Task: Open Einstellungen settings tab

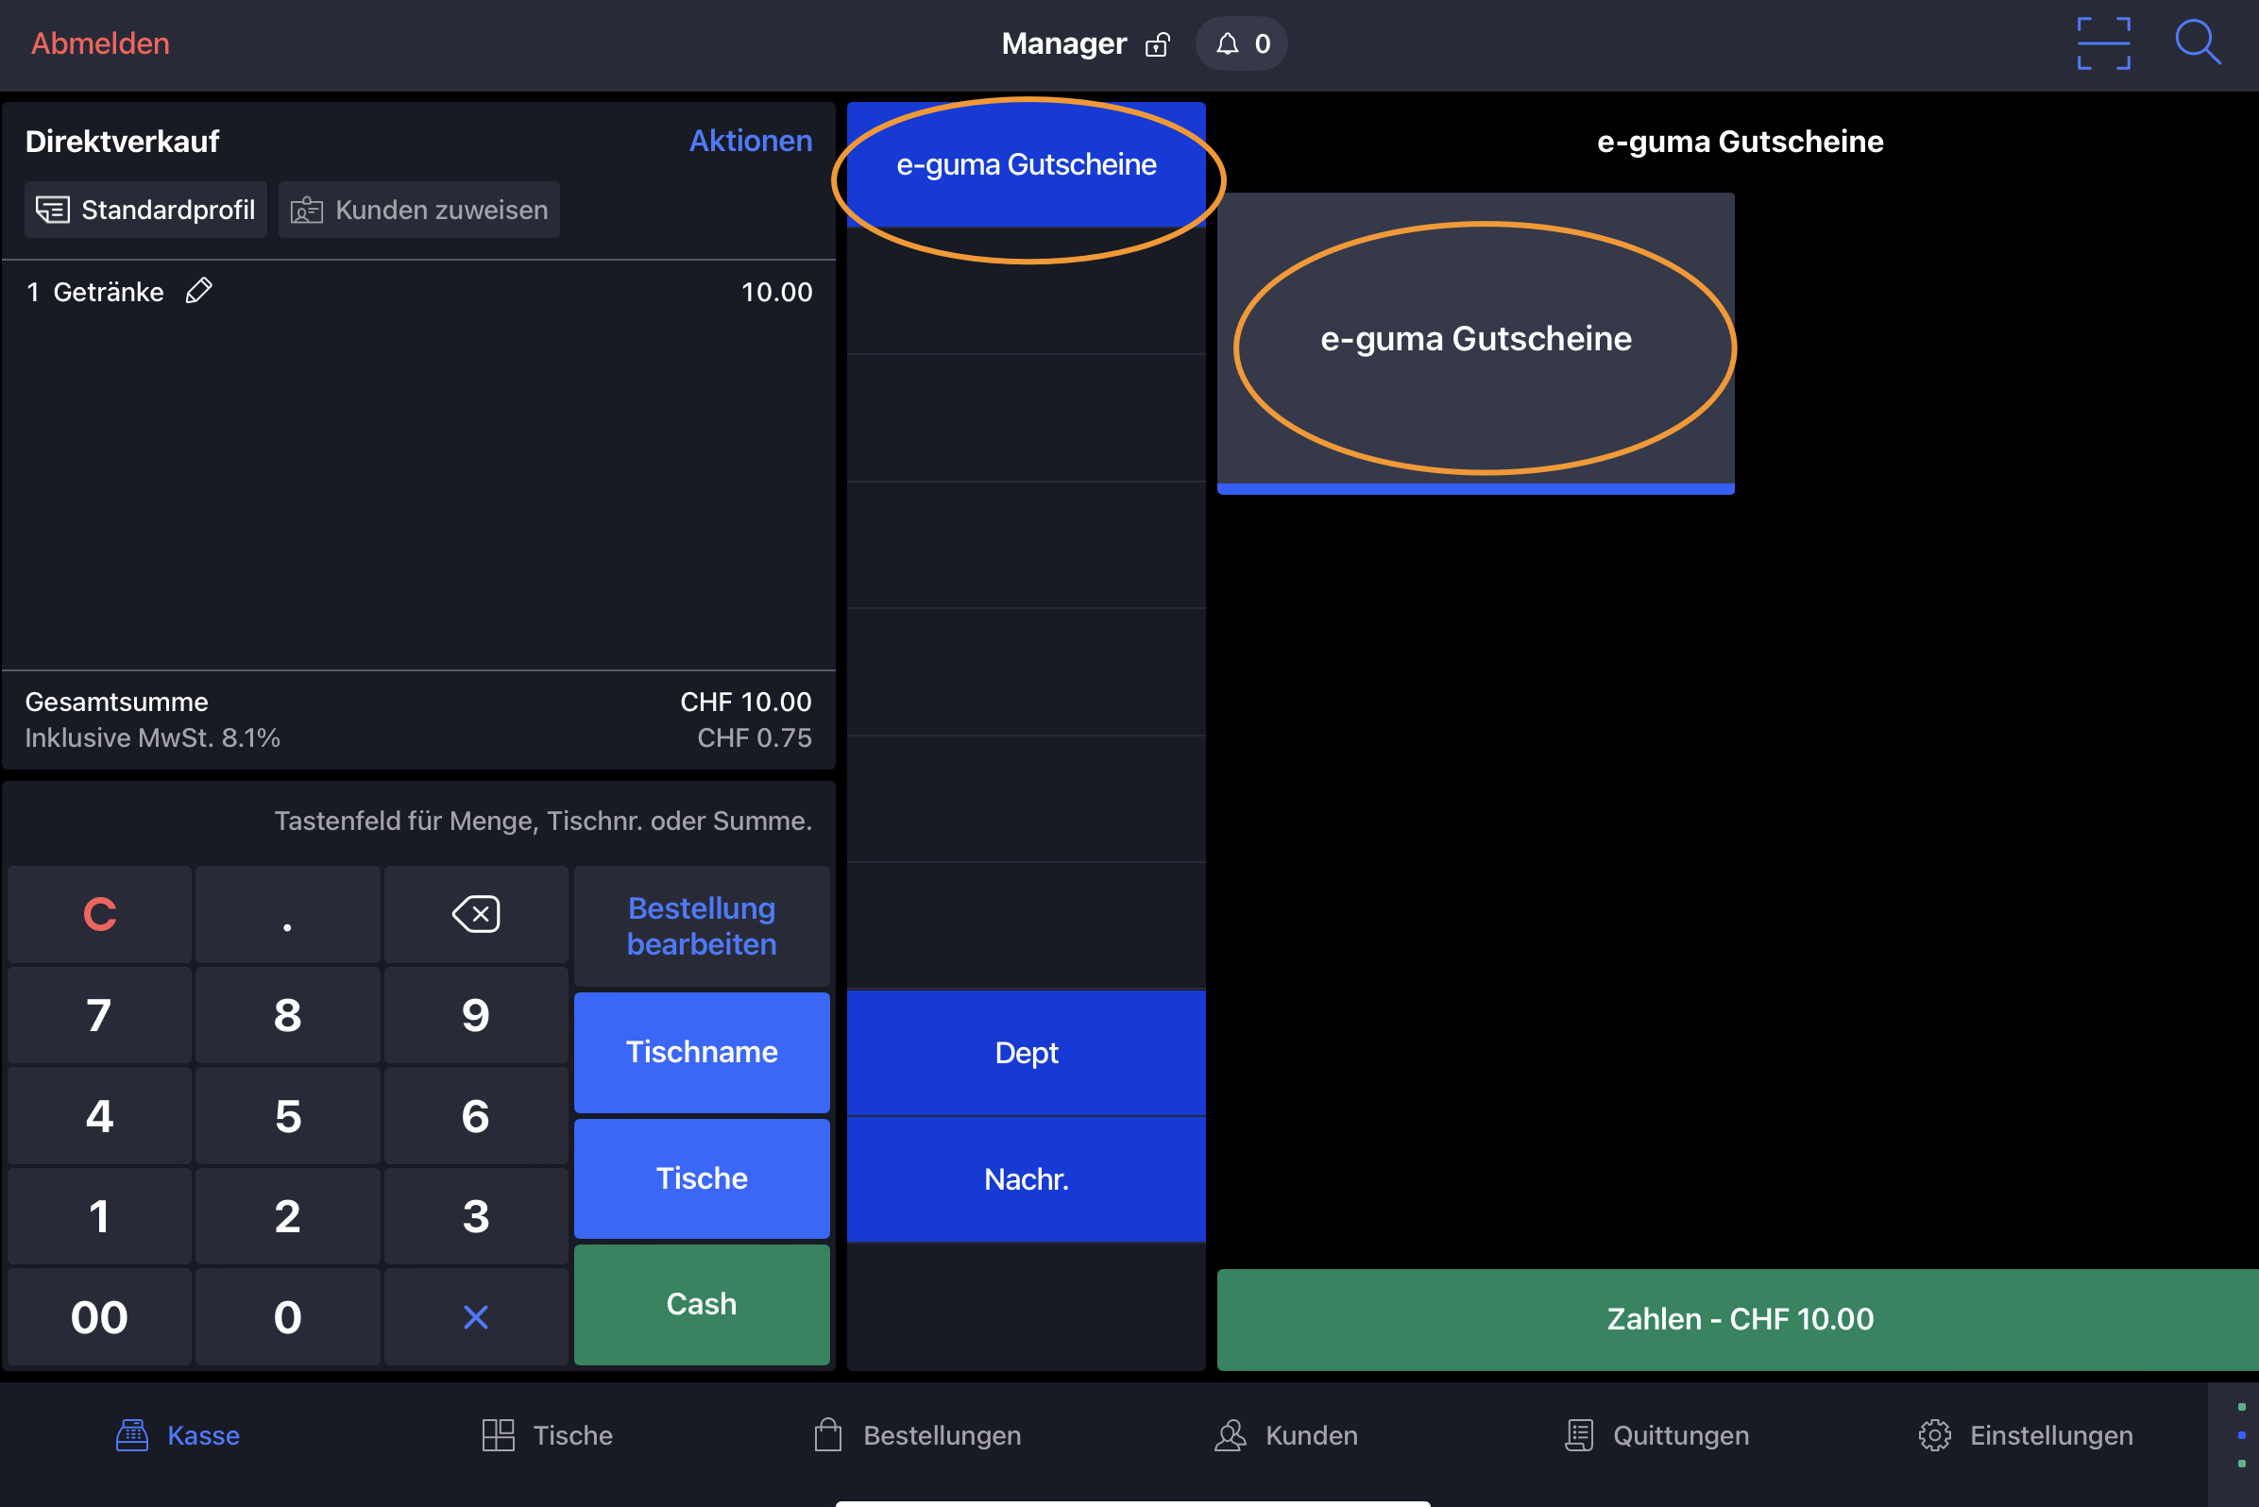Action: (2026, 1435)
